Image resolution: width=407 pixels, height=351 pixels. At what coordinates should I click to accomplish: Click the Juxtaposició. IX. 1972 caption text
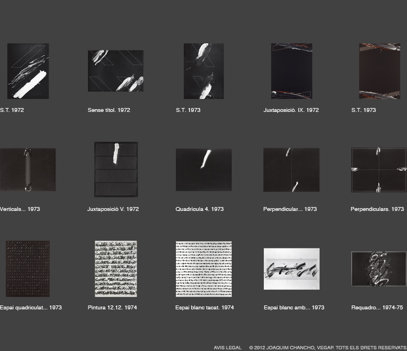point(291,110)
